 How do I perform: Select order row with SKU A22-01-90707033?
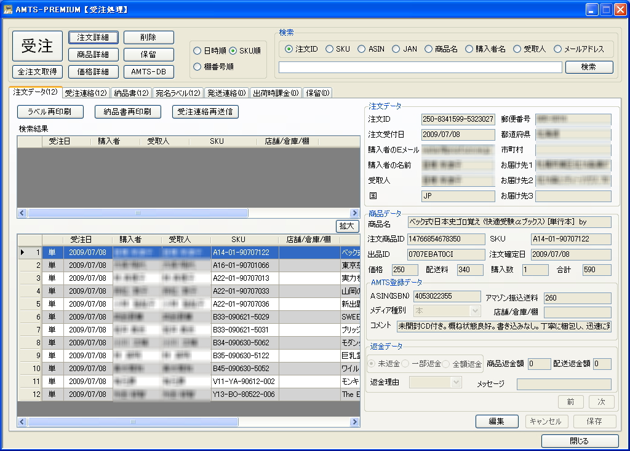coord(189,291)
